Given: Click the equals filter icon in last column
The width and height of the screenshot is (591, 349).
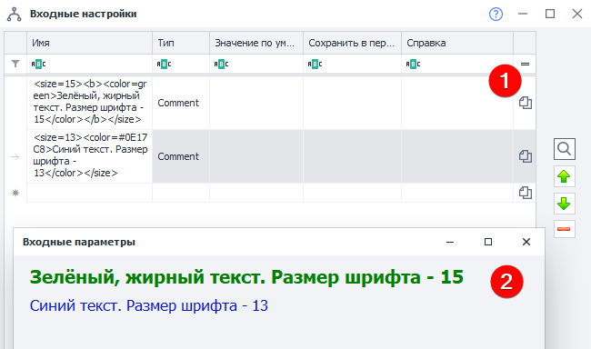Looking at the screenshot, I should (525, 64).
